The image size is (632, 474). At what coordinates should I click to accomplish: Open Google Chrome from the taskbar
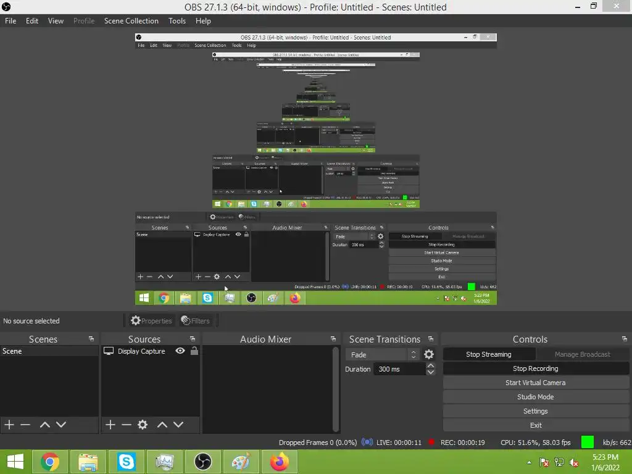(x=49, y=462)
